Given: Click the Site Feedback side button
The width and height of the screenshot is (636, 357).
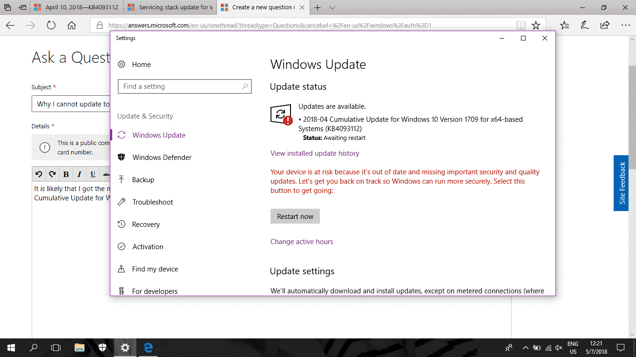Looking at the screenshot, I should tap(621, 183).
